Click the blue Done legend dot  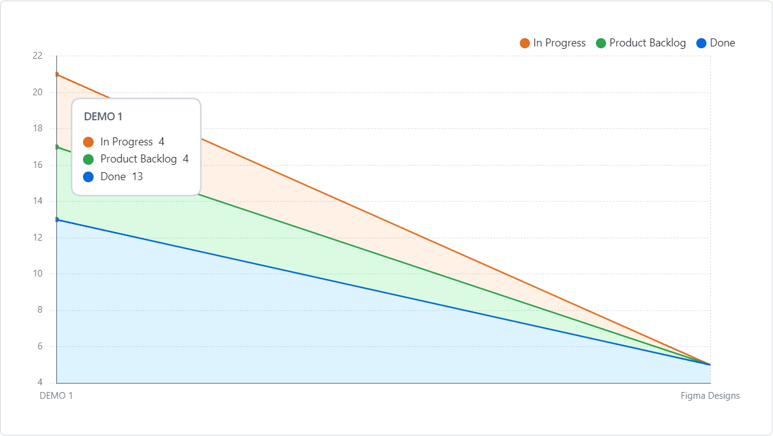pyautogui.click(x=702, y=43)
